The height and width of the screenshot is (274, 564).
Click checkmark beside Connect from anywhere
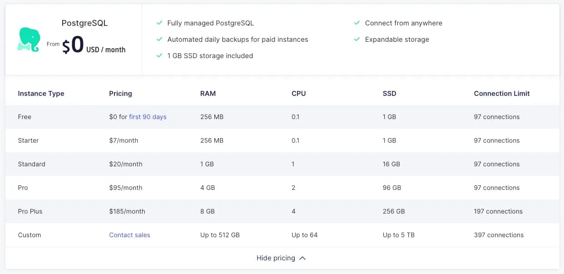click(x=357, y=23)
